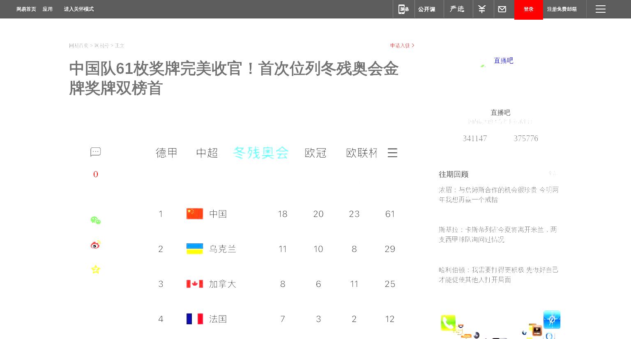Click 进入关怀模式 link
The height and width of the screenshot is (339, 631).
pos(79,9)
